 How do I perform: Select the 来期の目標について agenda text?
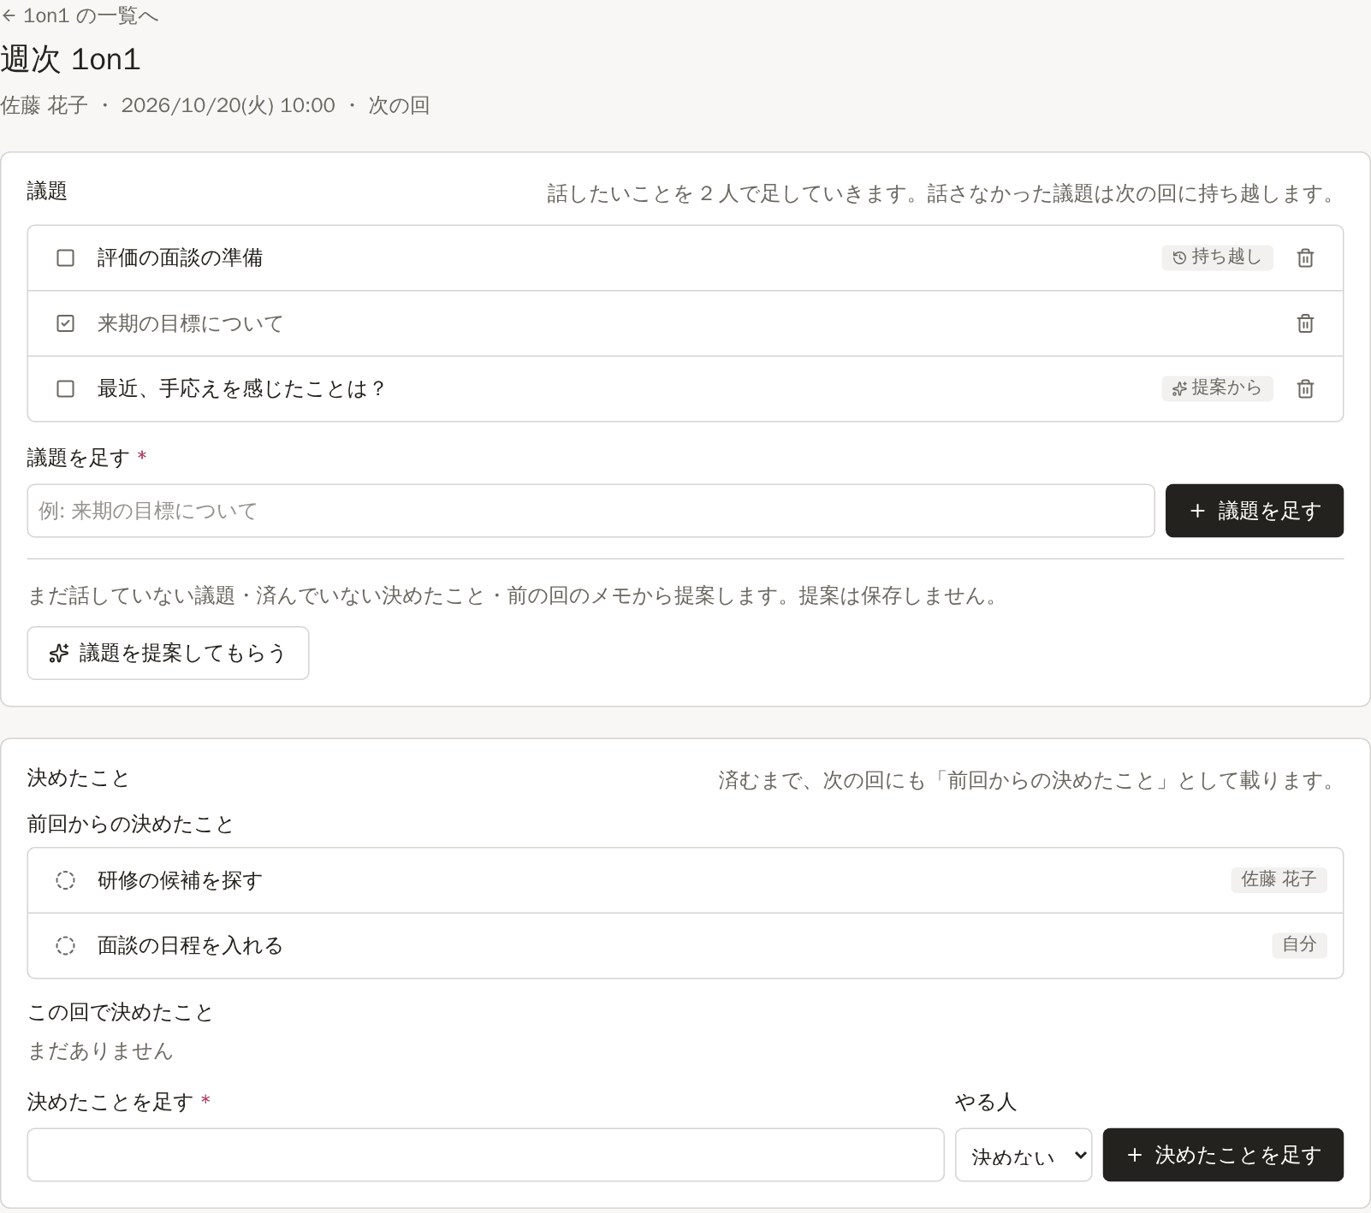tap(190, 323)
